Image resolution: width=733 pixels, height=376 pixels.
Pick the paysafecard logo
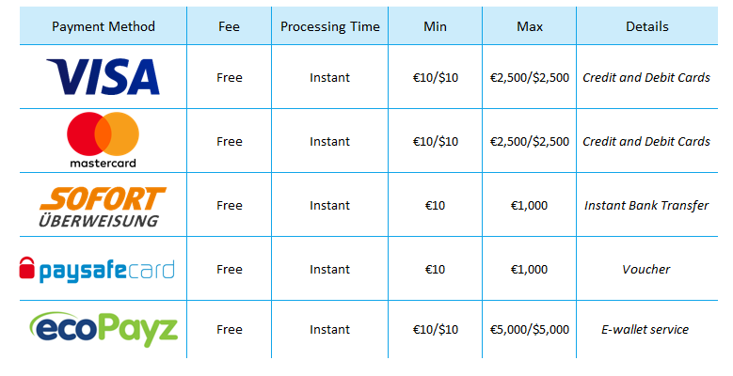pyautogui.click(x=97, y=270)
